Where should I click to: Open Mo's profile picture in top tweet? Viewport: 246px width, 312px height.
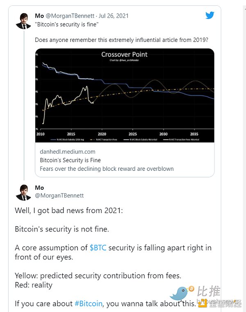click(x=23, y=21)
